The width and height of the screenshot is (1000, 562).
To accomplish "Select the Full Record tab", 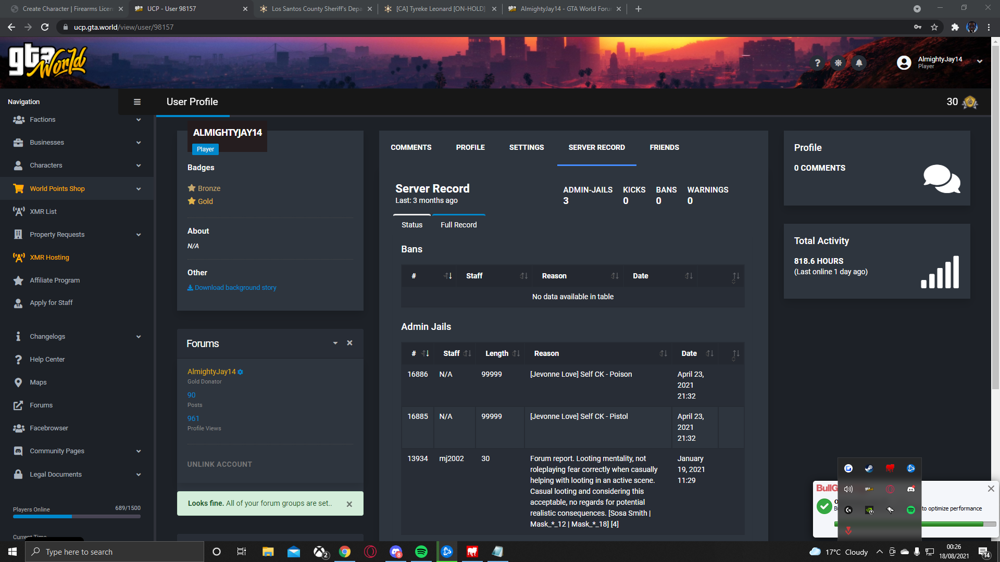I will pos(458,225).
